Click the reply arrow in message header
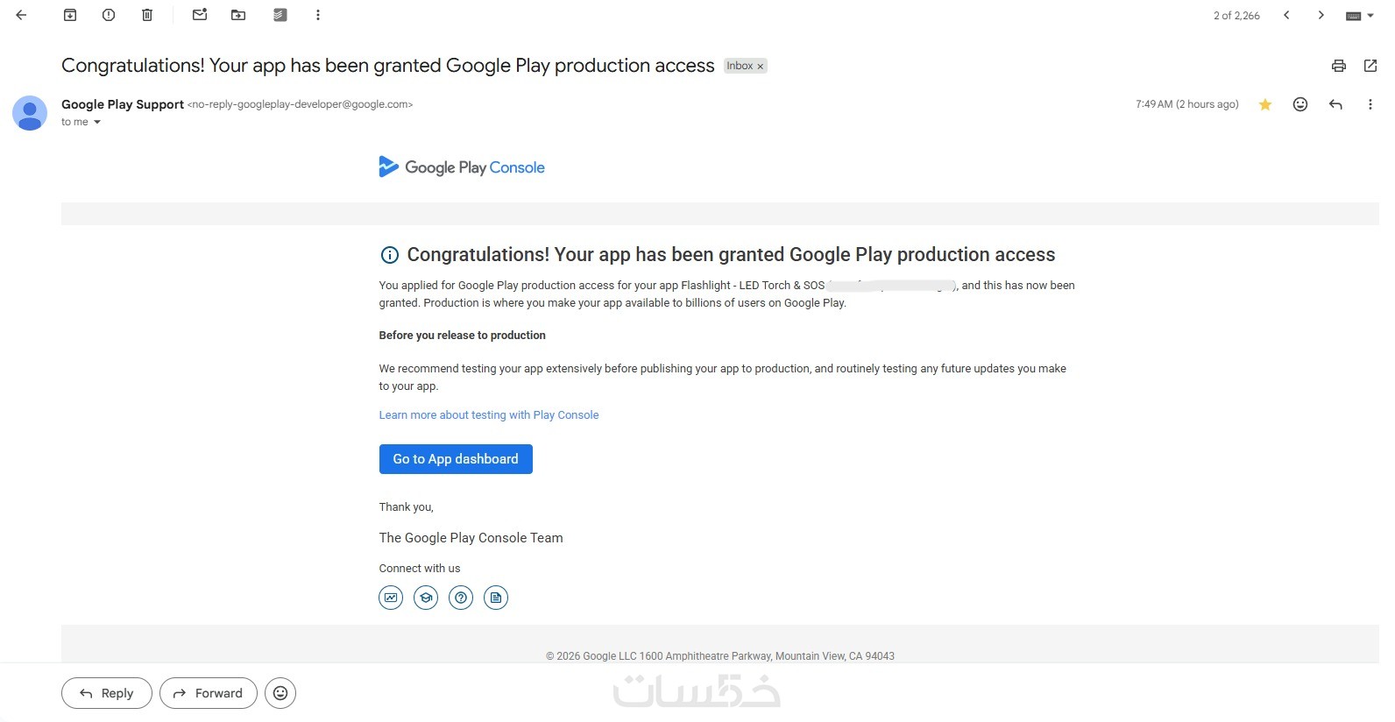Viewport: 1395px width, 722px height. [1335, 104]
